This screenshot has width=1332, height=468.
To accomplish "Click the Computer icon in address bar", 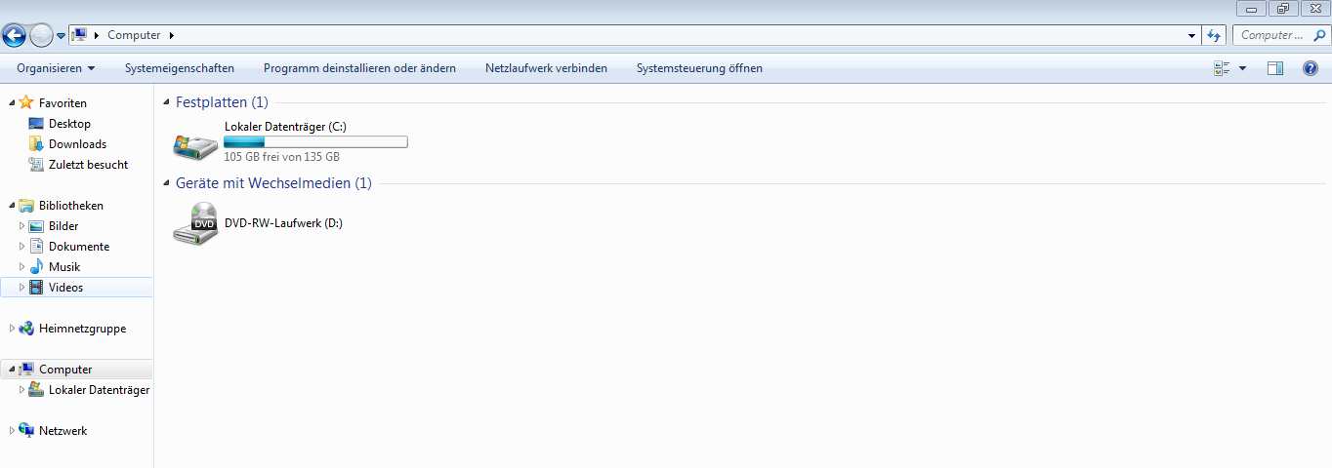I will click(x=80, y=35).
